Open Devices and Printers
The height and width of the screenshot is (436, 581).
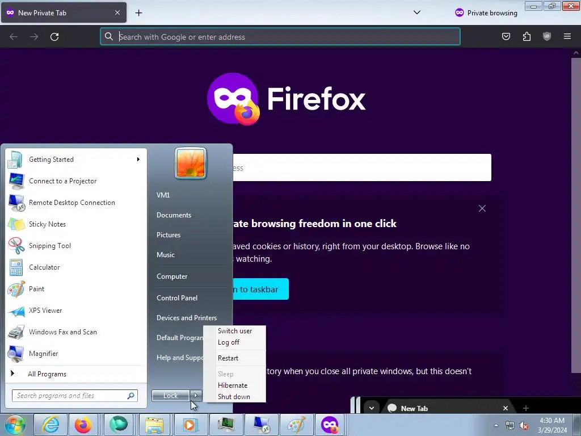187,318
